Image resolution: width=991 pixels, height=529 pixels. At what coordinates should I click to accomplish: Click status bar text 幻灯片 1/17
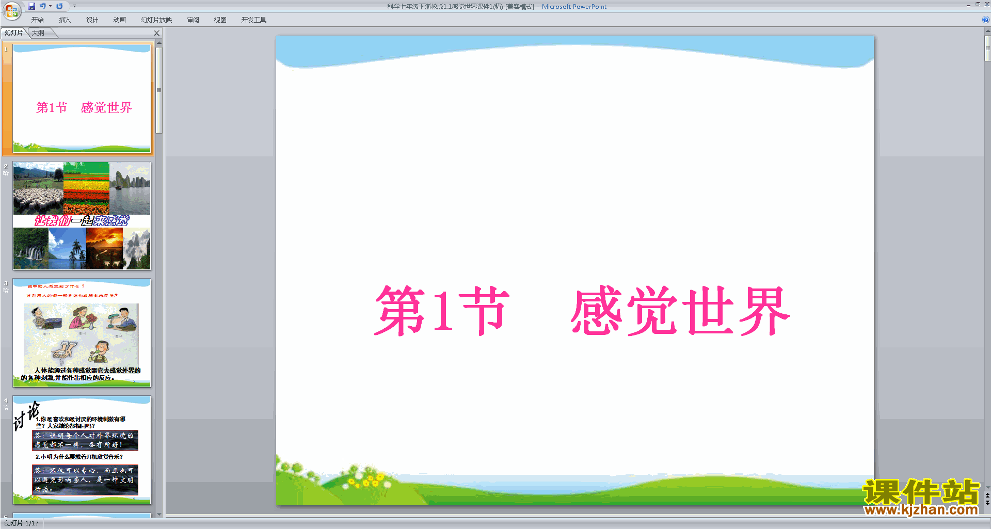point(22,523)
